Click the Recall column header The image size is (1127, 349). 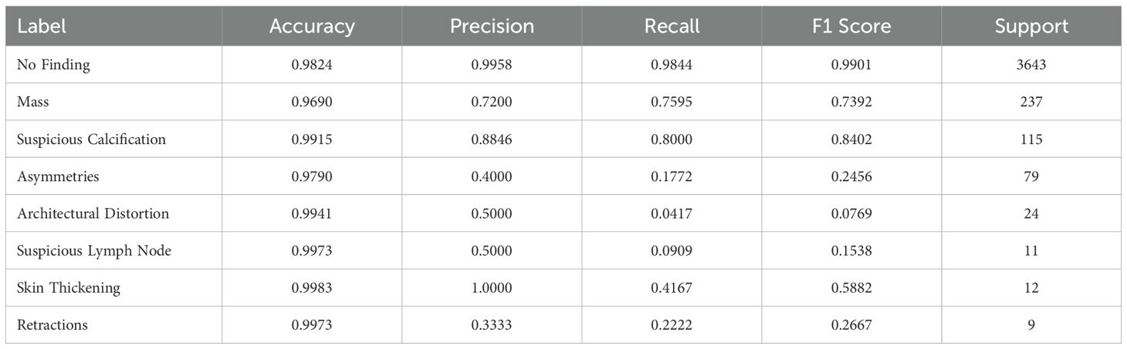672,26
